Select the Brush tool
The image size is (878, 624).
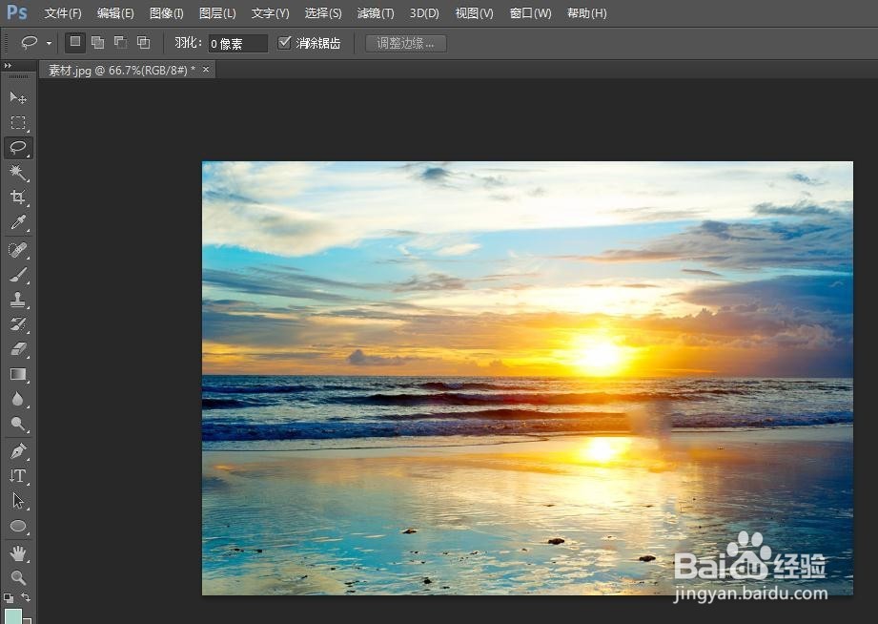pyautogui.click(x=18, y=275)
